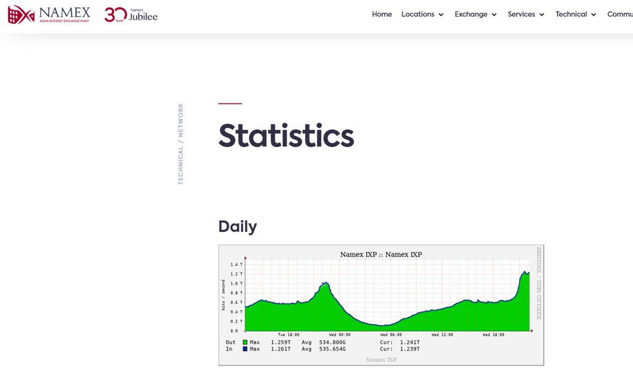Click the graph title Namex IXP :: Namex IXP
The width and height of the screenshot is (633, 377).
381,255
